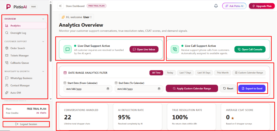The image size is (277, 131).
Task: Click the Ask Pistio AI button
Action: (x=234, y=6)
